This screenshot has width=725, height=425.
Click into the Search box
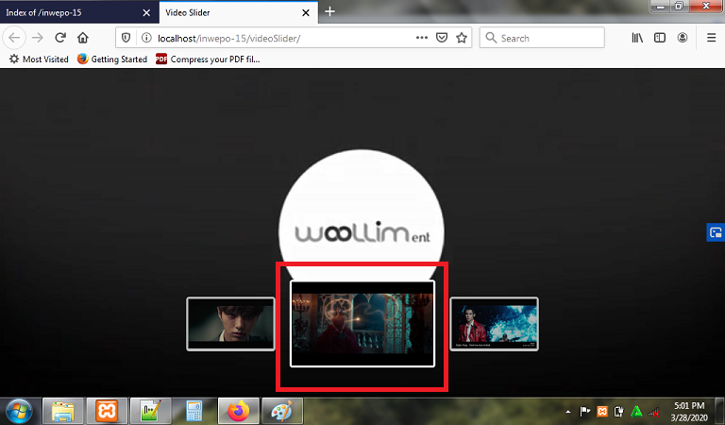(x=542, y=38)
